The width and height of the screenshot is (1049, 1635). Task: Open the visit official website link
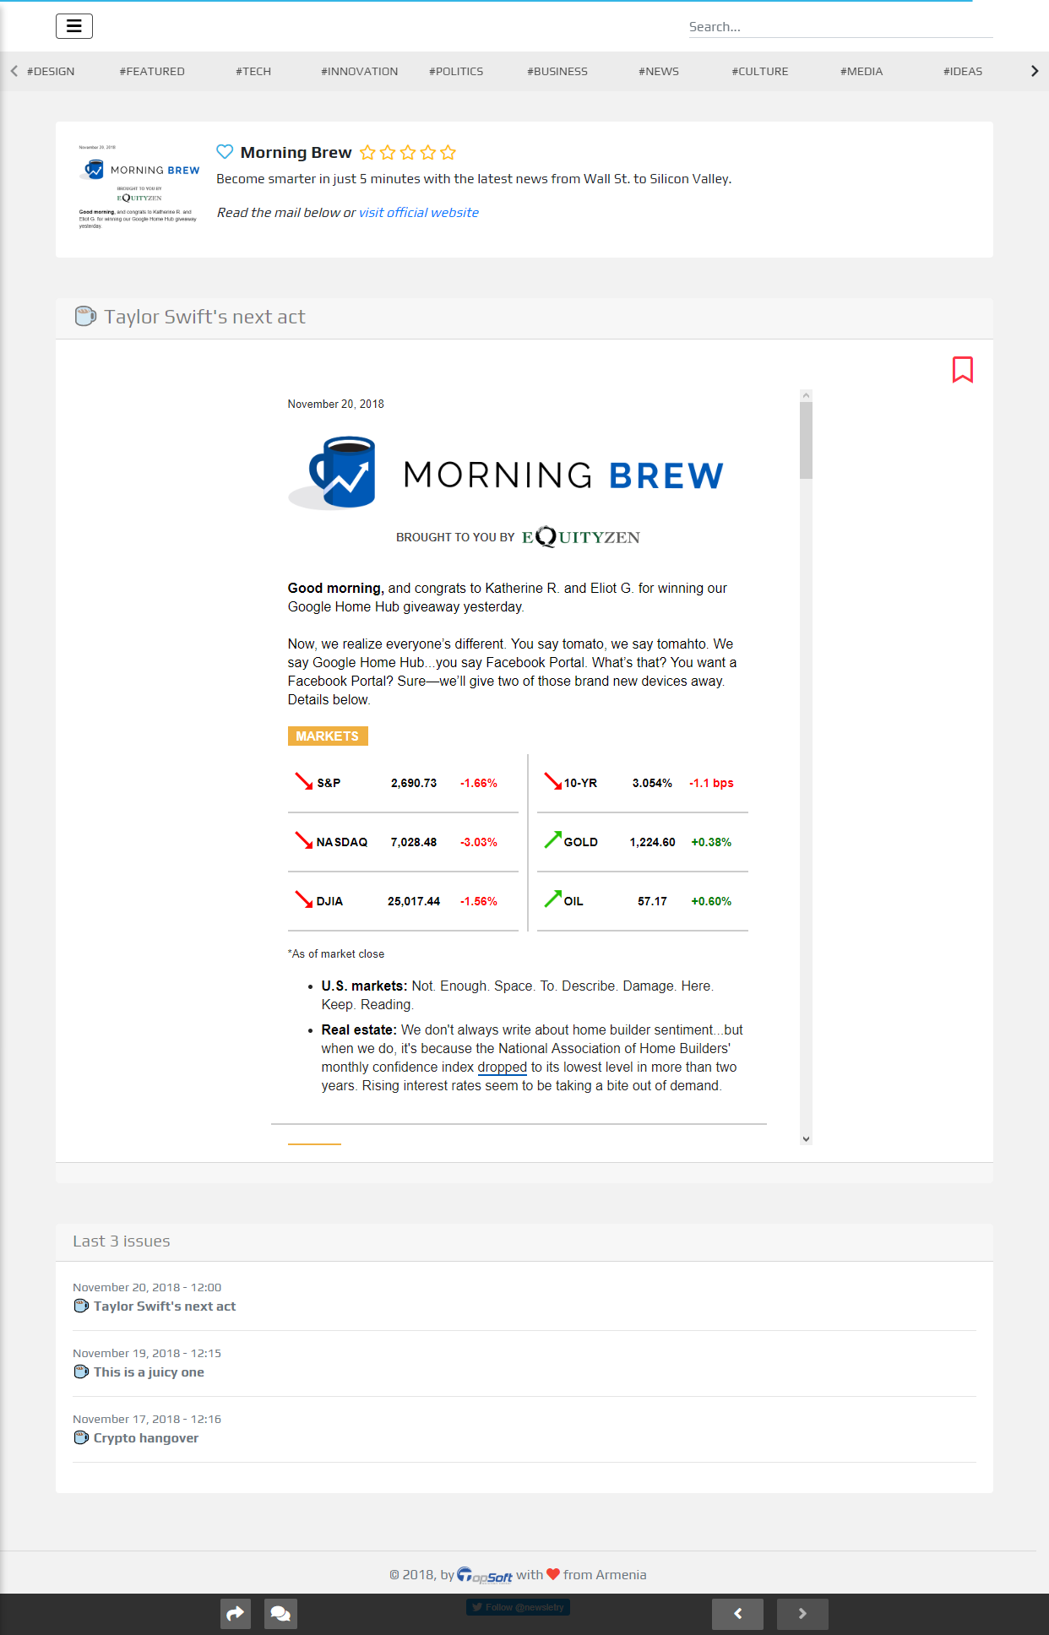[x=419, y=213]
